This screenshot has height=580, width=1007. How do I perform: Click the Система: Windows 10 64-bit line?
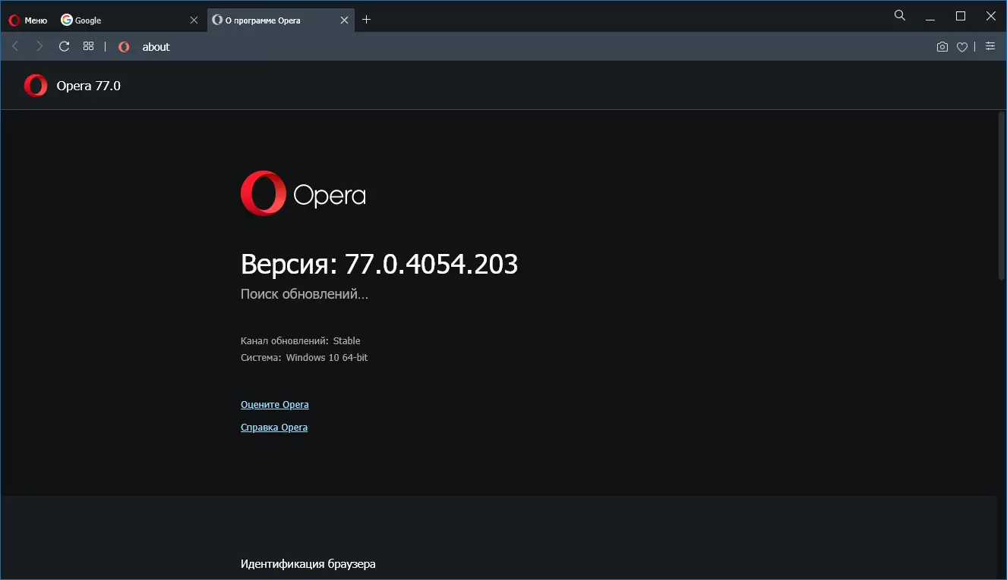click(x=305, y=358)
